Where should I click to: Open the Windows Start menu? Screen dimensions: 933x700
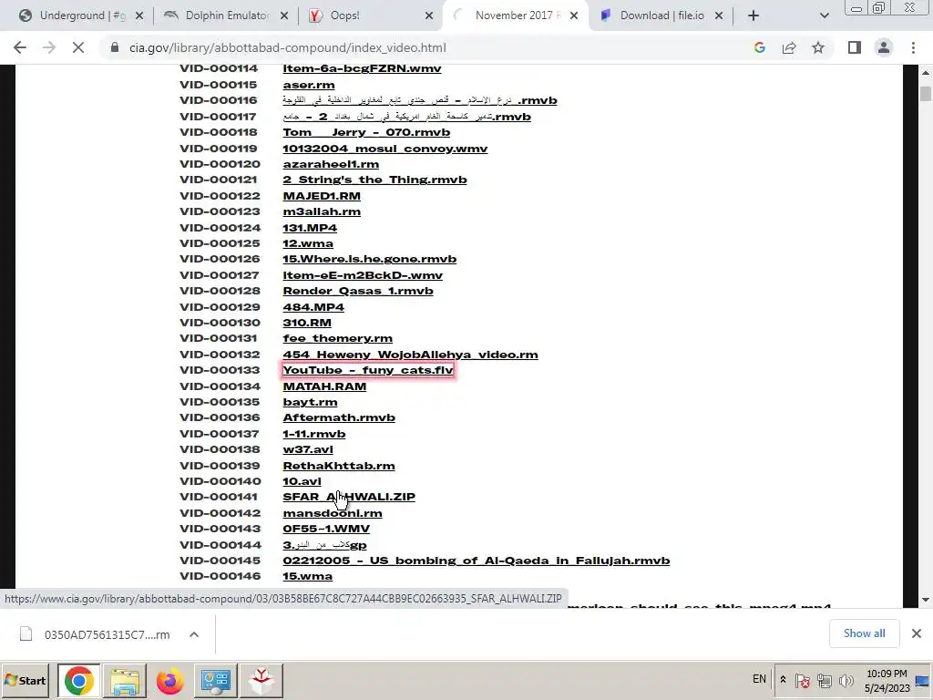point(26,680)
